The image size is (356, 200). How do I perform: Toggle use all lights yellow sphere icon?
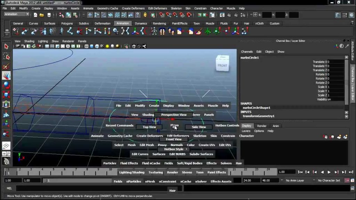[x=107, y=46]
